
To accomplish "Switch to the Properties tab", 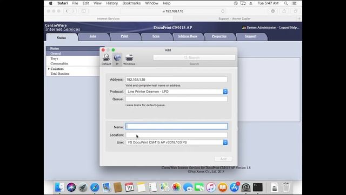I will point(219,36).
